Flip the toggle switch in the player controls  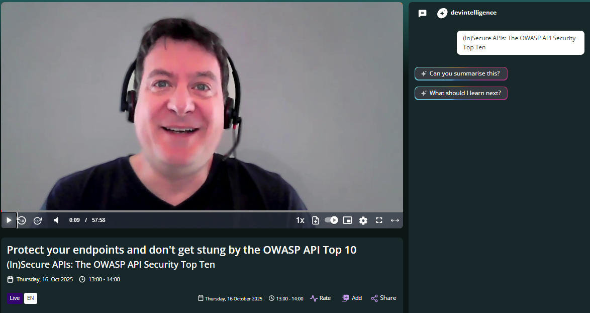click(x=331, y=220)
